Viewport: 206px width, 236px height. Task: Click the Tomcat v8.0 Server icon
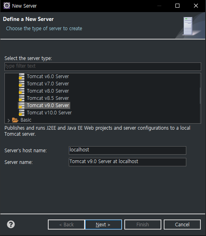point(21,91)
